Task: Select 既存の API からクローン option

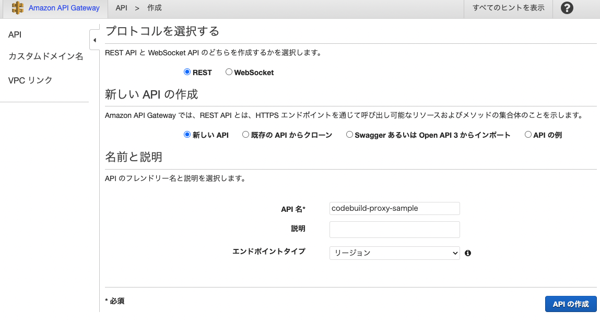Action: tap(245, 135)
